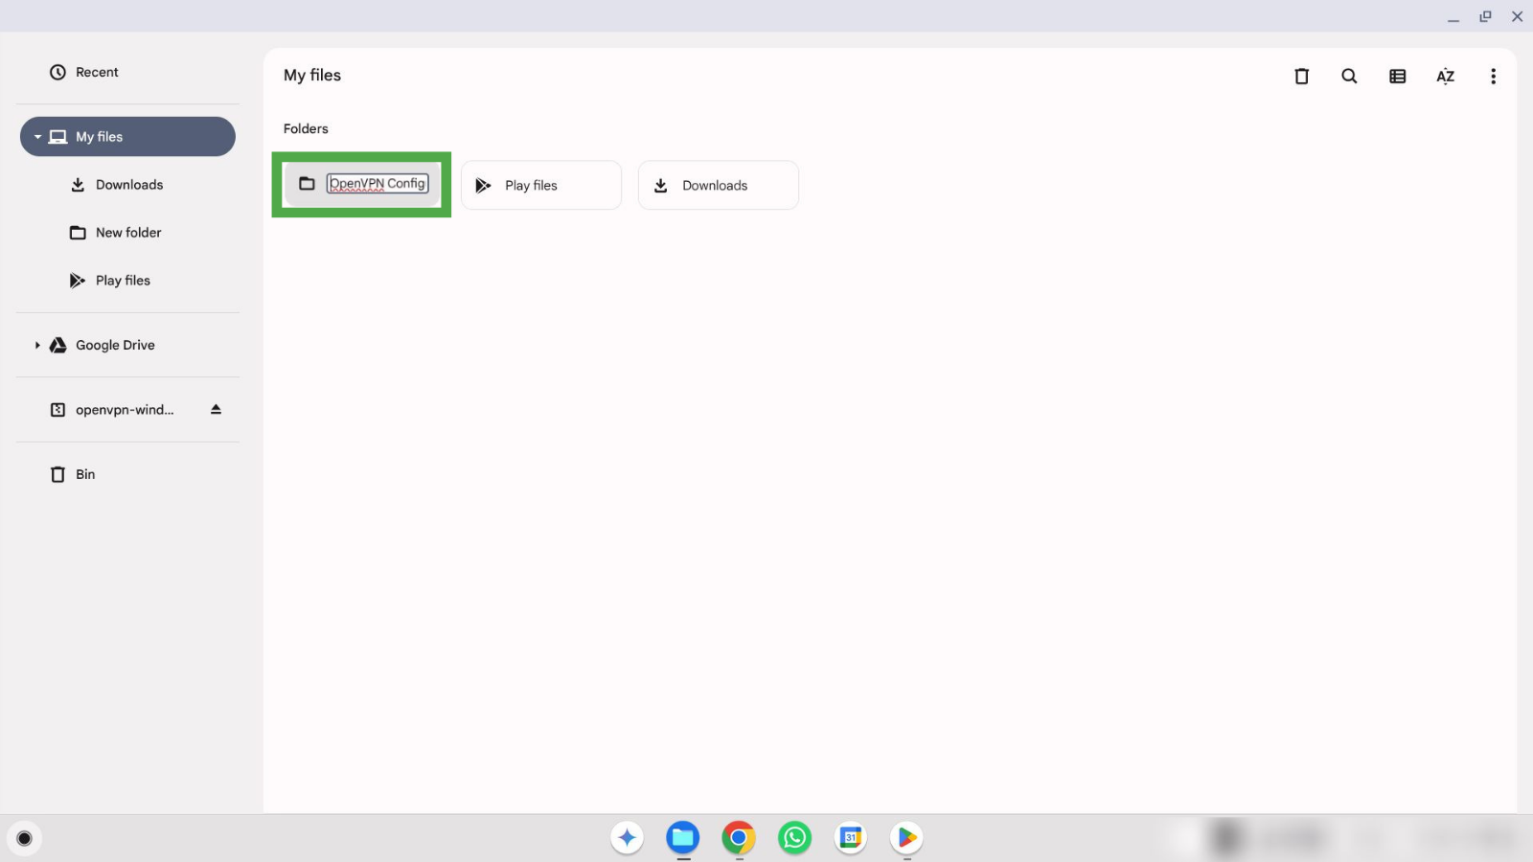Open the three-dot more menu
1533x862 pixels.
1493,77
